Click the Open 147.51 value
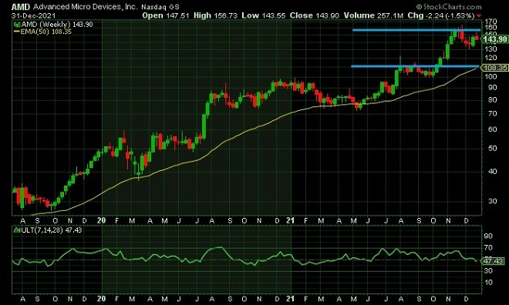 click(166, 15)
